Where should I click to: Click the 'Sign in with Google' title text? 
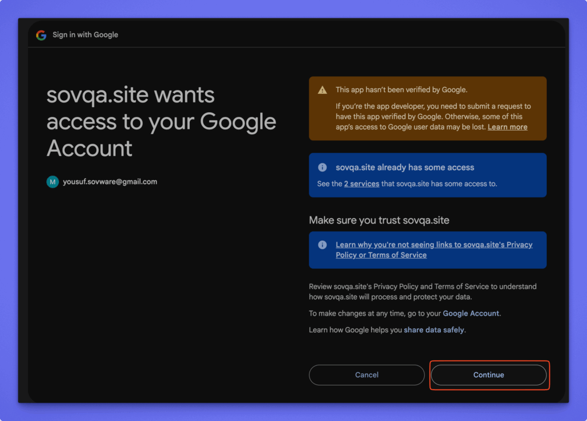[x=85, y=35]
